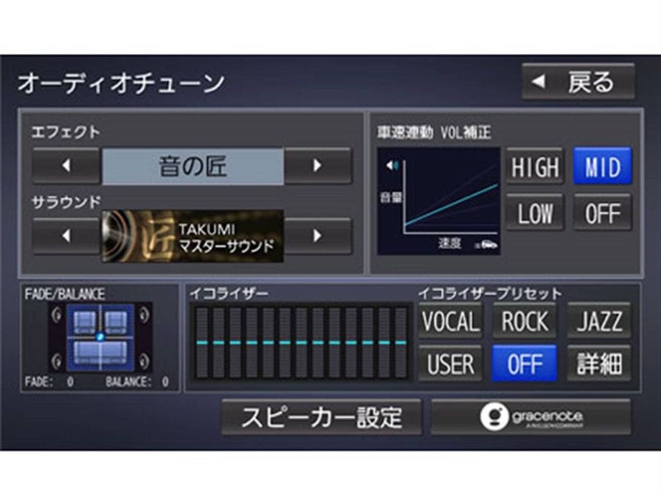
Task: Click left arrow for エフェクト effect
Action: point(66,166)
